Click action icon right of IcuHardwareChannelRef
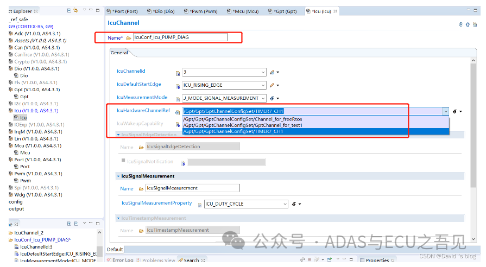 [455, 111]
